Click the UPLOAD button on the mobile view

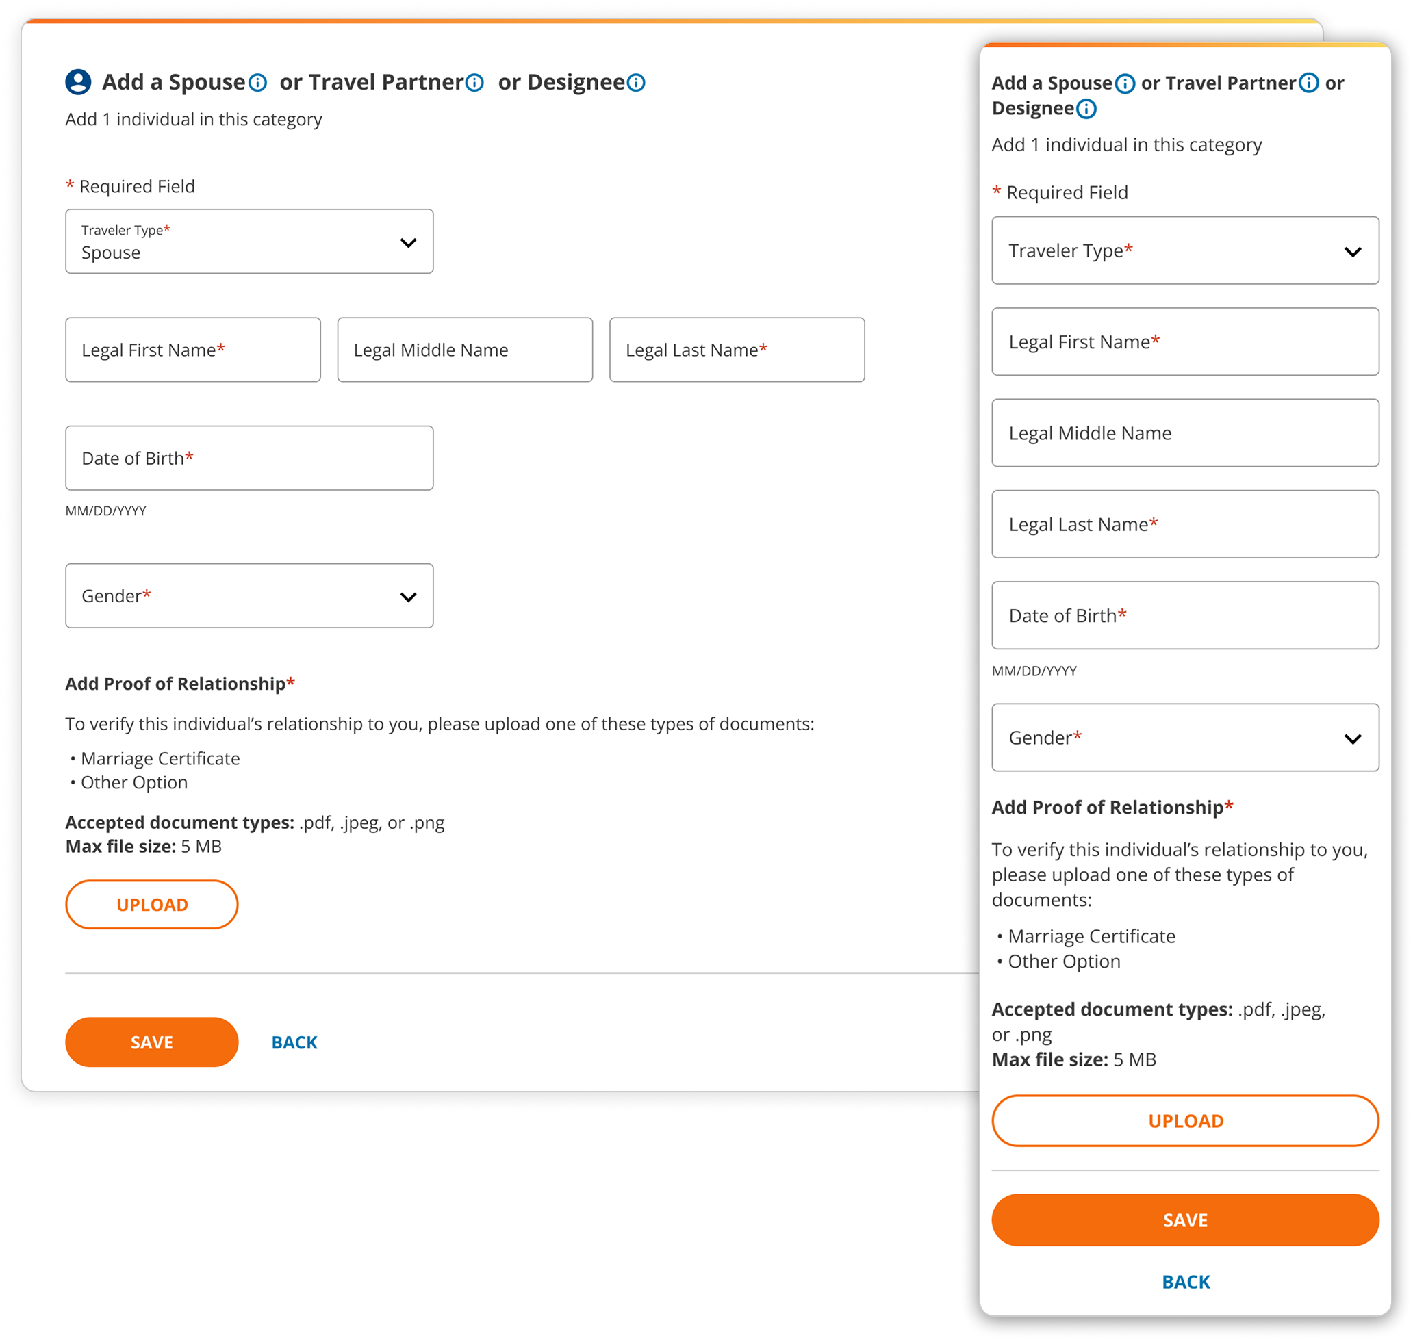tap(1184, 1120)
